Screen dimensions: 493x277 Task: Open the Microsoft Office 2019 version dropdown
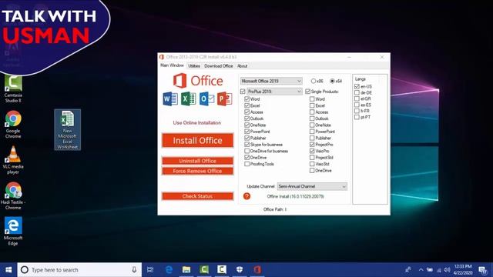coord(271,81)
